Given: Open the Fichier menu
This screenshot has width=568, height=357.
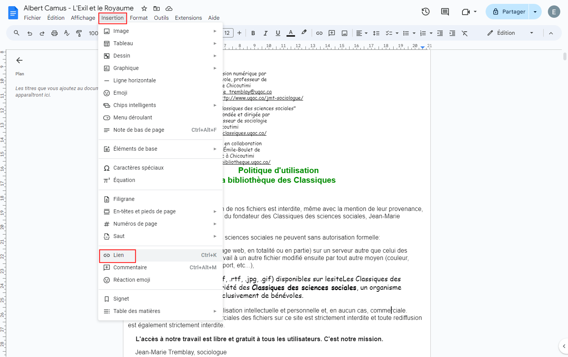Looking at the screenshot, I should pos(32,18).
